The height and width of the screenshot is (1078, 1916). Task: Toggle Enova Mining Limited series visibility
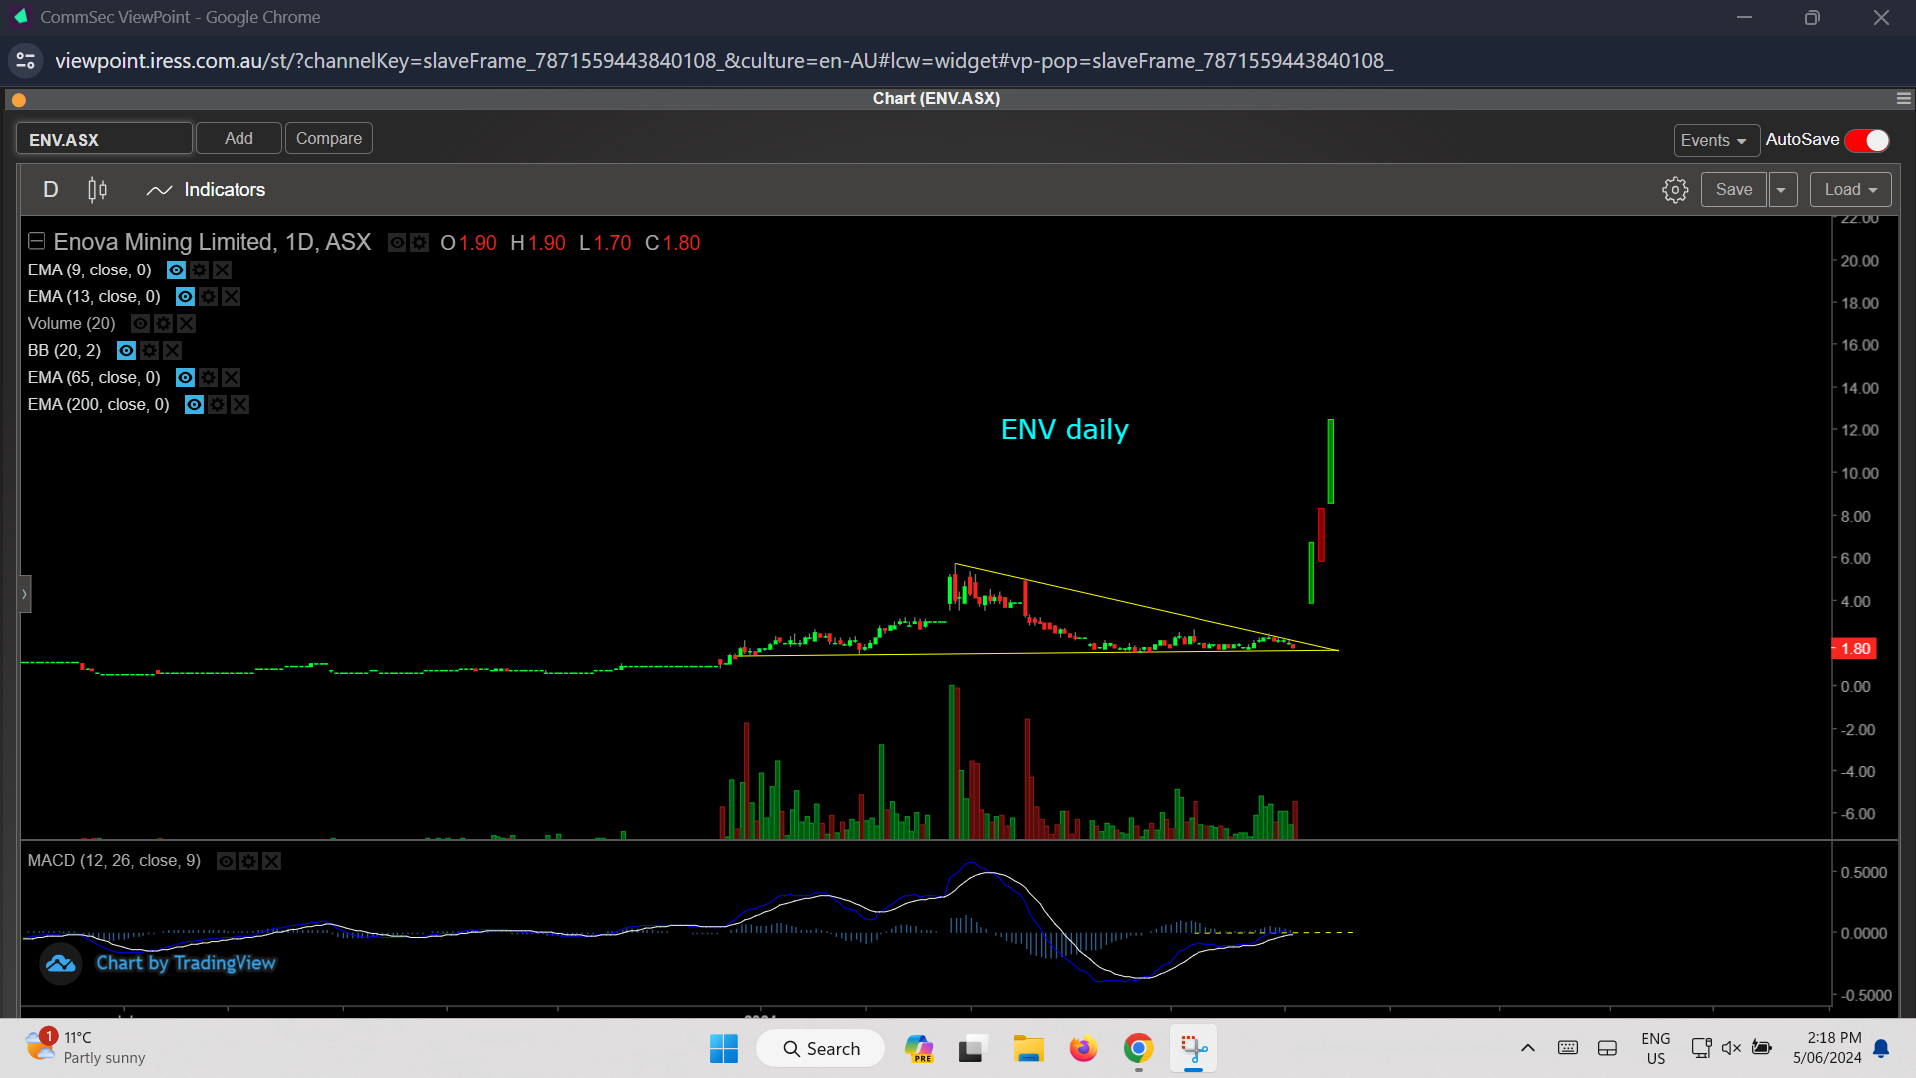tap(397, 243)
